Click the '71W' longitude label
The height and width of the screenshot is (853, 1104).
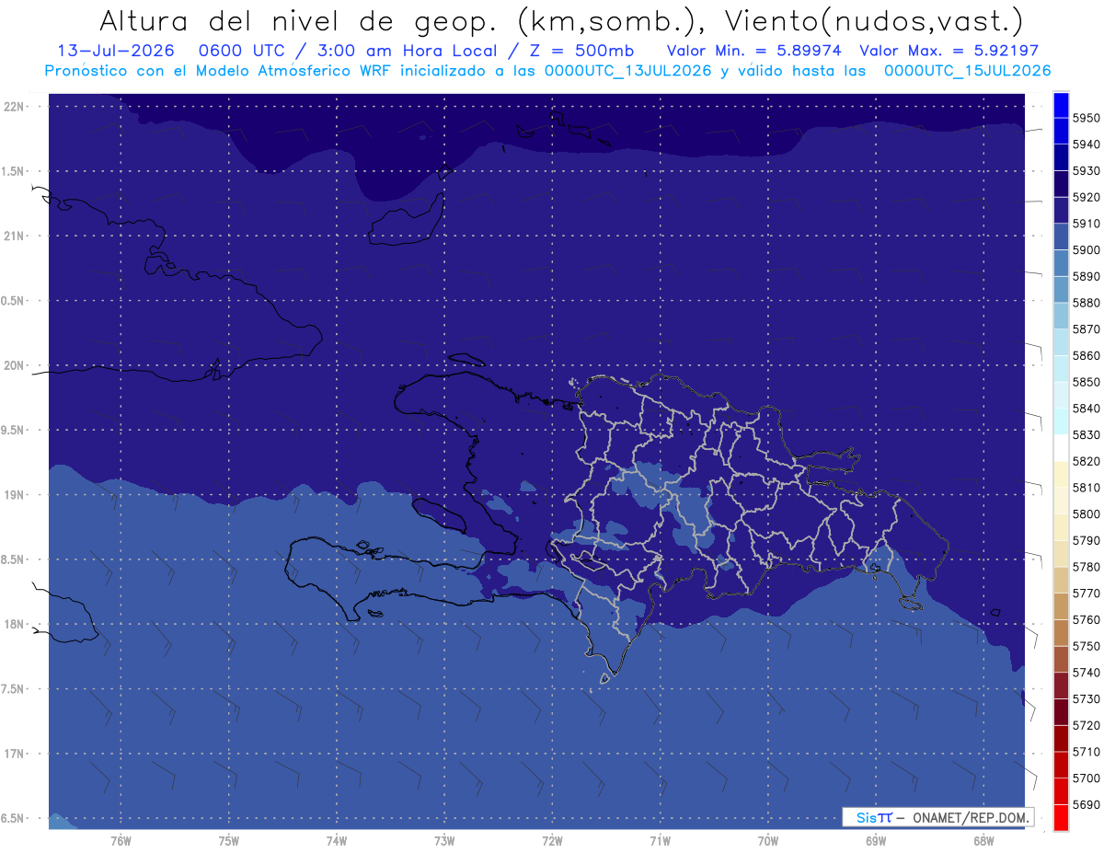[660, 841]
